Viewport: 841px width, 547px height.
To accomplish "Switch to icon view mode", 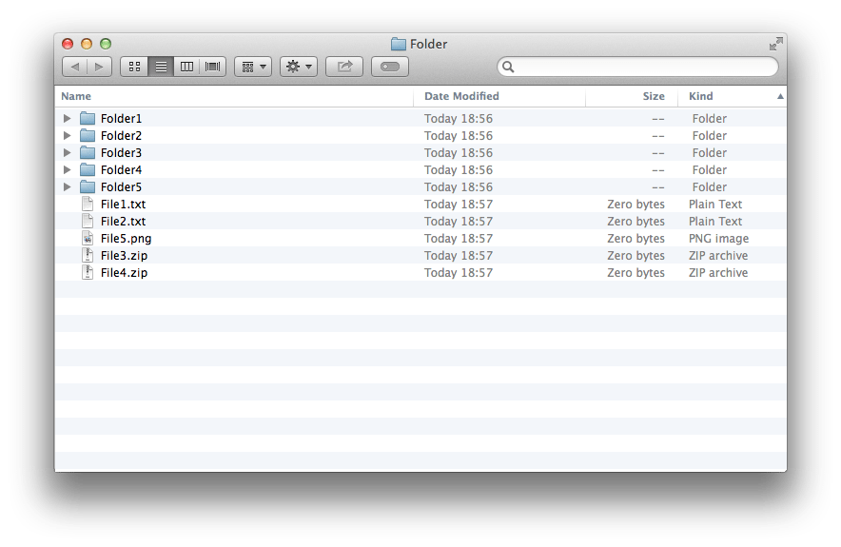I will tap(134, 67).
